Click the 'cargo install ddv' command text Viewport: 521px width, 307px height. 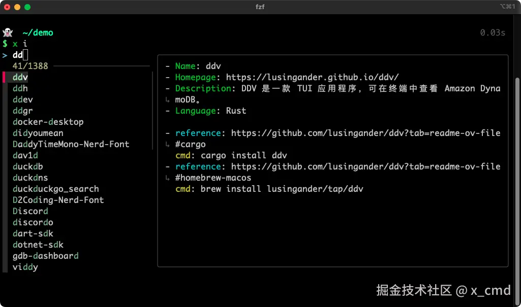coord(244,155)
